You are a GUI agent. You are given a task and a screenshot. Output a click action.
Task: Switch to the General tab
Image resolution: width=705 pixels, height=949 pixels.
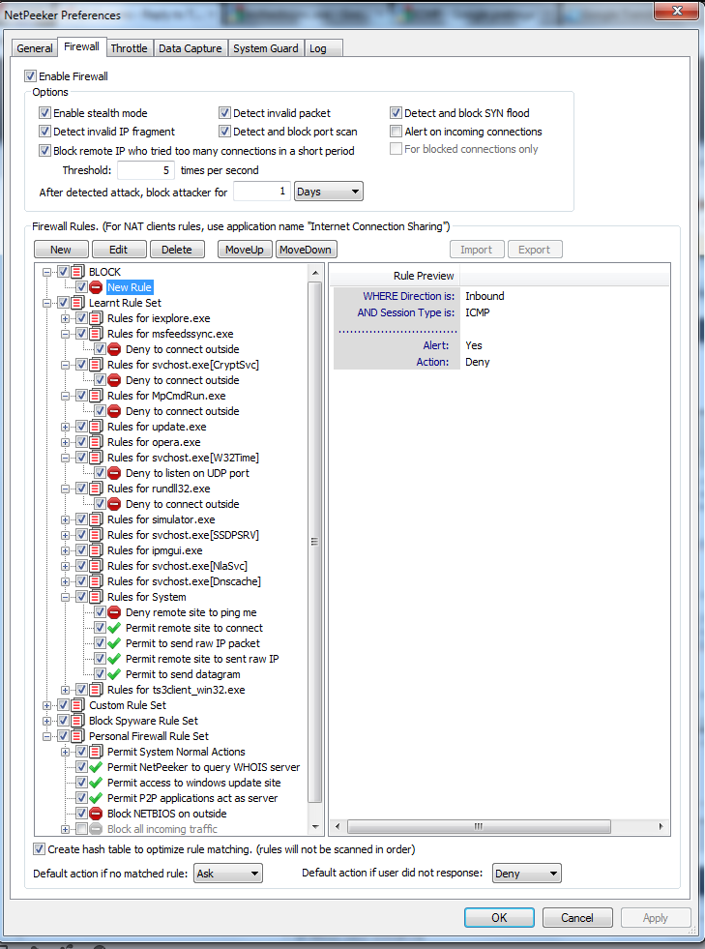pyautogui.click(x=35, y=48)
